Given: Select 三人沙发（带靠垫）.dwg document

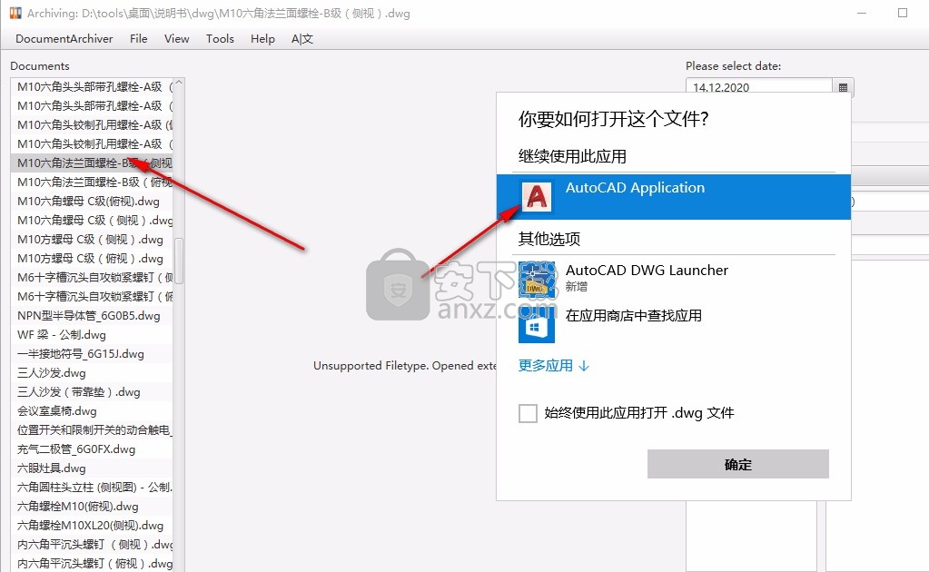Looking at the screenshot, I should [x=92, y=392].
